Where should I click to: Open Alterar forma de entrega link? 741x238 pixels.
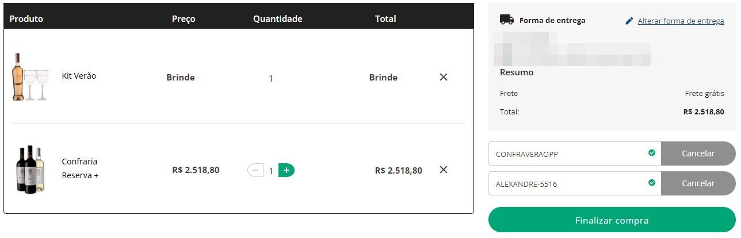[x=681, y=21]
